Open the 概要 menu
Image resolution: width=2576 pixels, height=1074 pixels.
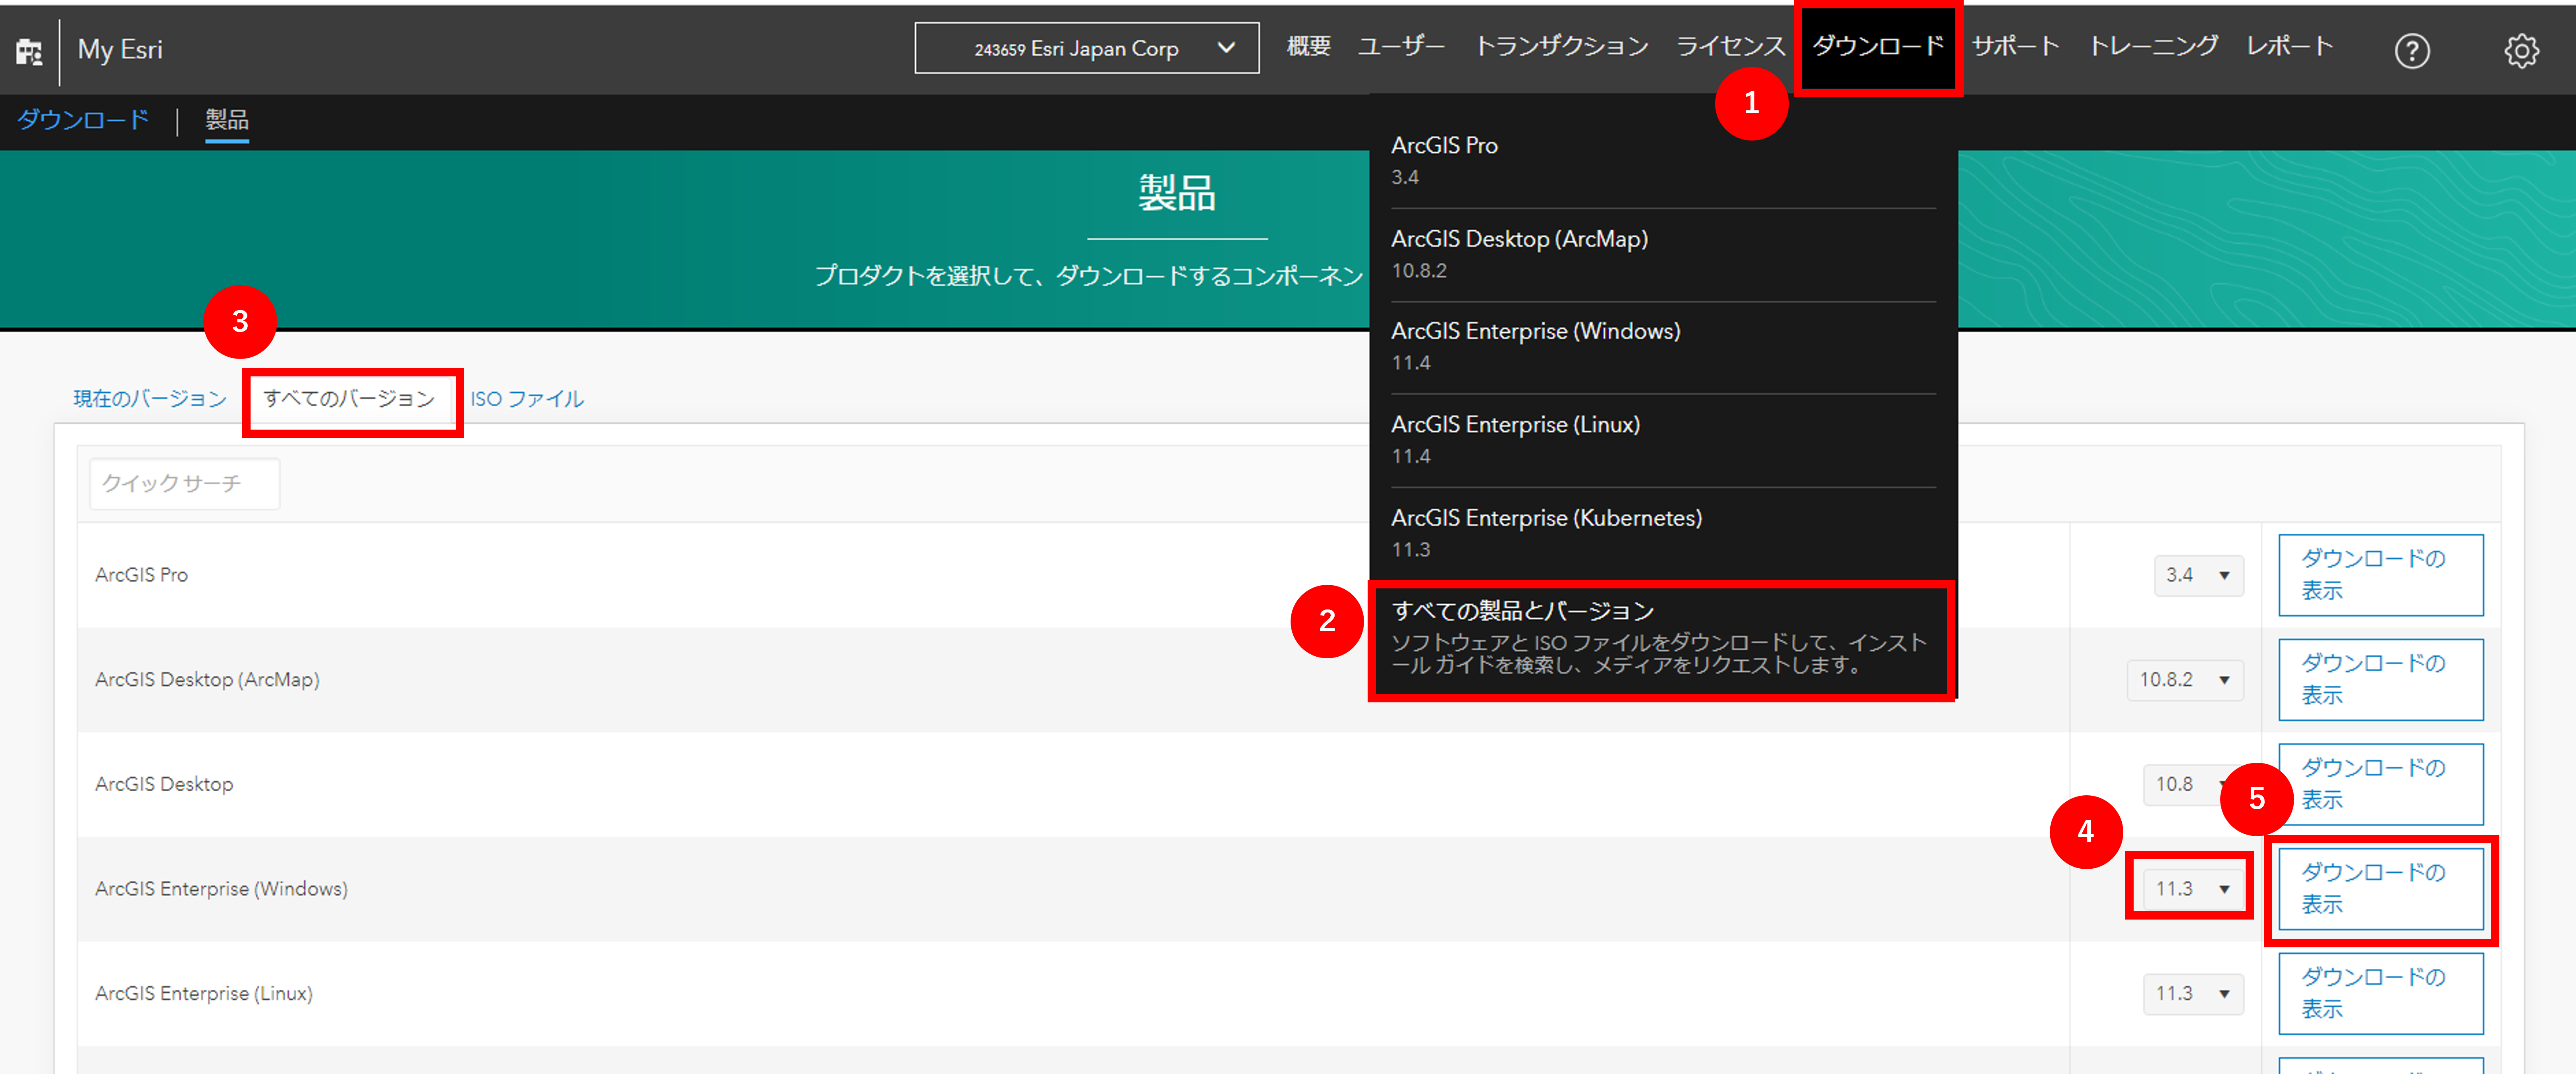click(1308, 47)
